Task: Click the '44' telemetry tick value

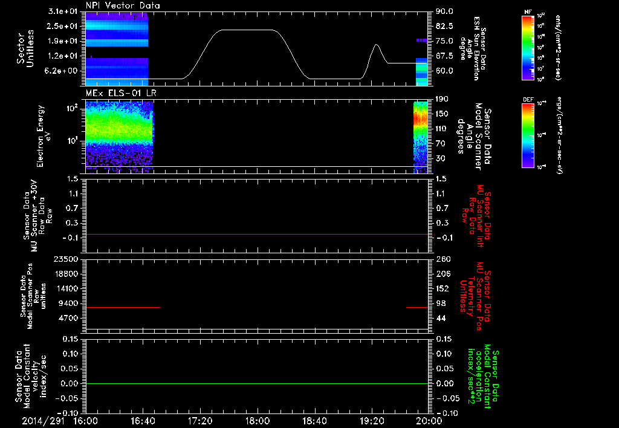Action: (440, 318)
